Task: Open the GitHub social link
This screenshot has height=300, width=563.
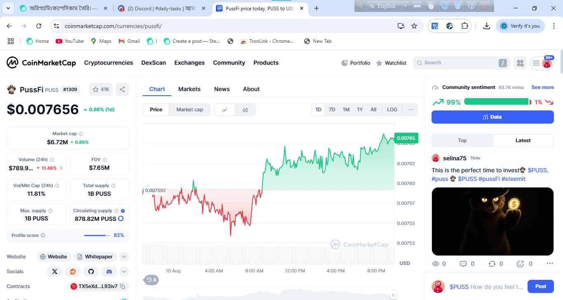Action: click(91, 272)
